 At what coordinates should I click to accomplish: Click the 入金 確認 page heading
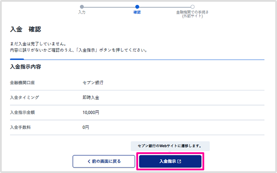(26, 29)
